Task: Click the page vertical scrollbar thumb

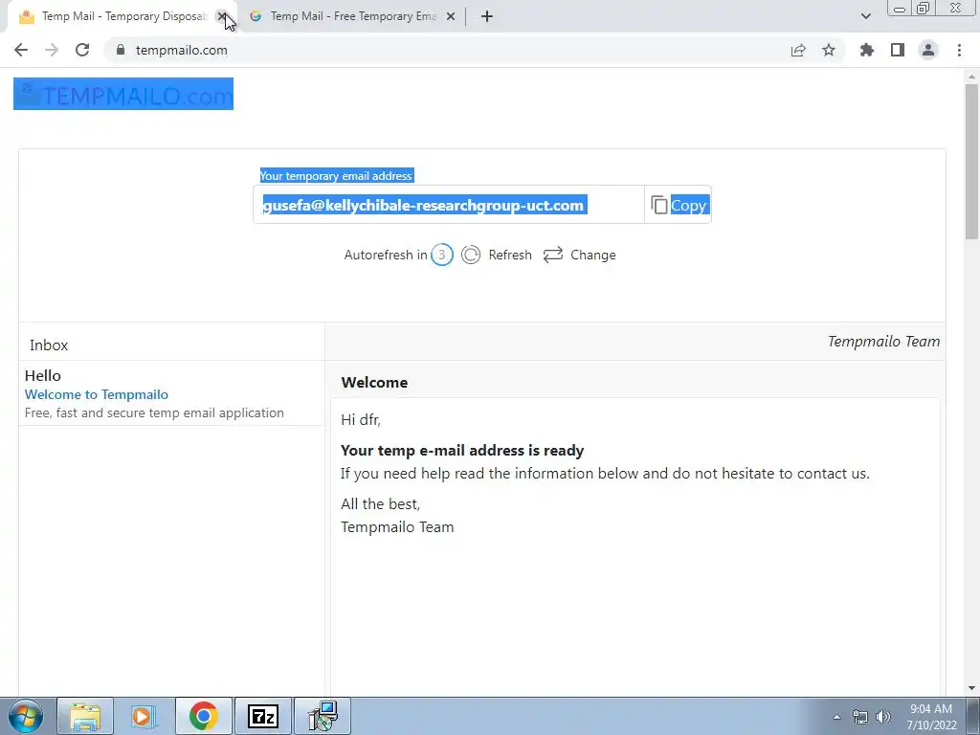Action: tap(971, 161)
